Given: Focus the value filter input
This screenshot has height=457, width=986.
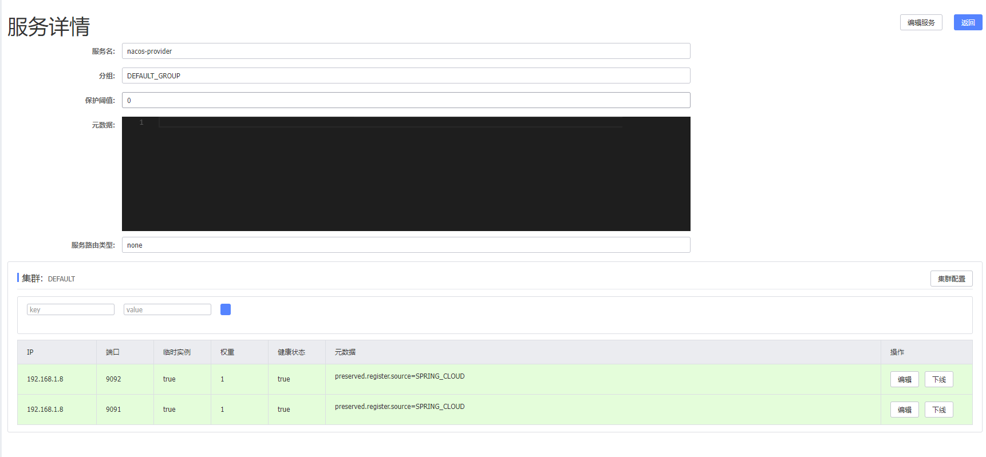Looking at the screenshot, I should [x=167, y=309].
